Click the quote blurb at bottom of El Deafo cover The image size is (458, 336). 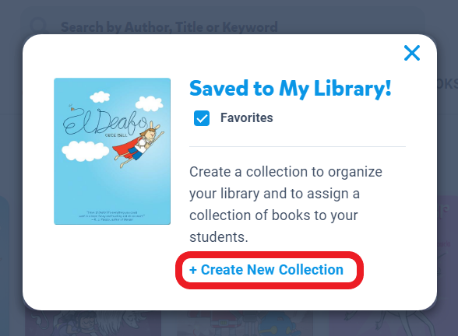[x=112, y=216]
